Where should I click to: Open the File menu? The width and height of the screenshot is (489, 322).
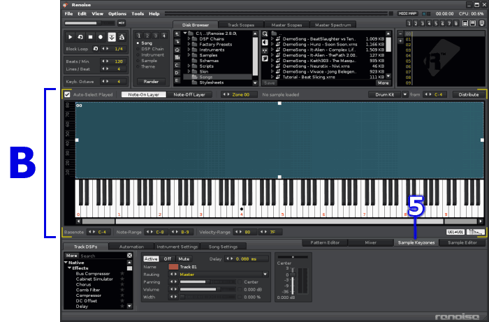point(68,14)
